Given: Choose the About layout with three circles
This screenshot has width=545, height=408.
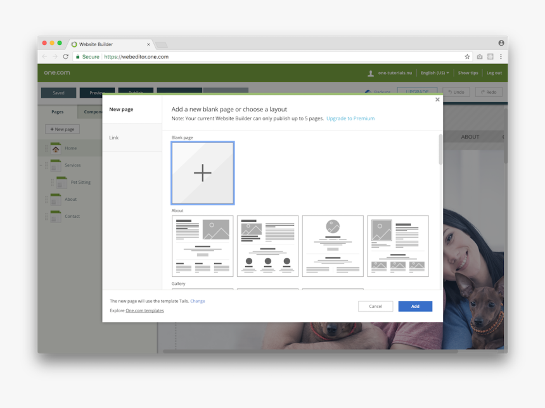Looking at the screenshot, I should pos(267,246).
